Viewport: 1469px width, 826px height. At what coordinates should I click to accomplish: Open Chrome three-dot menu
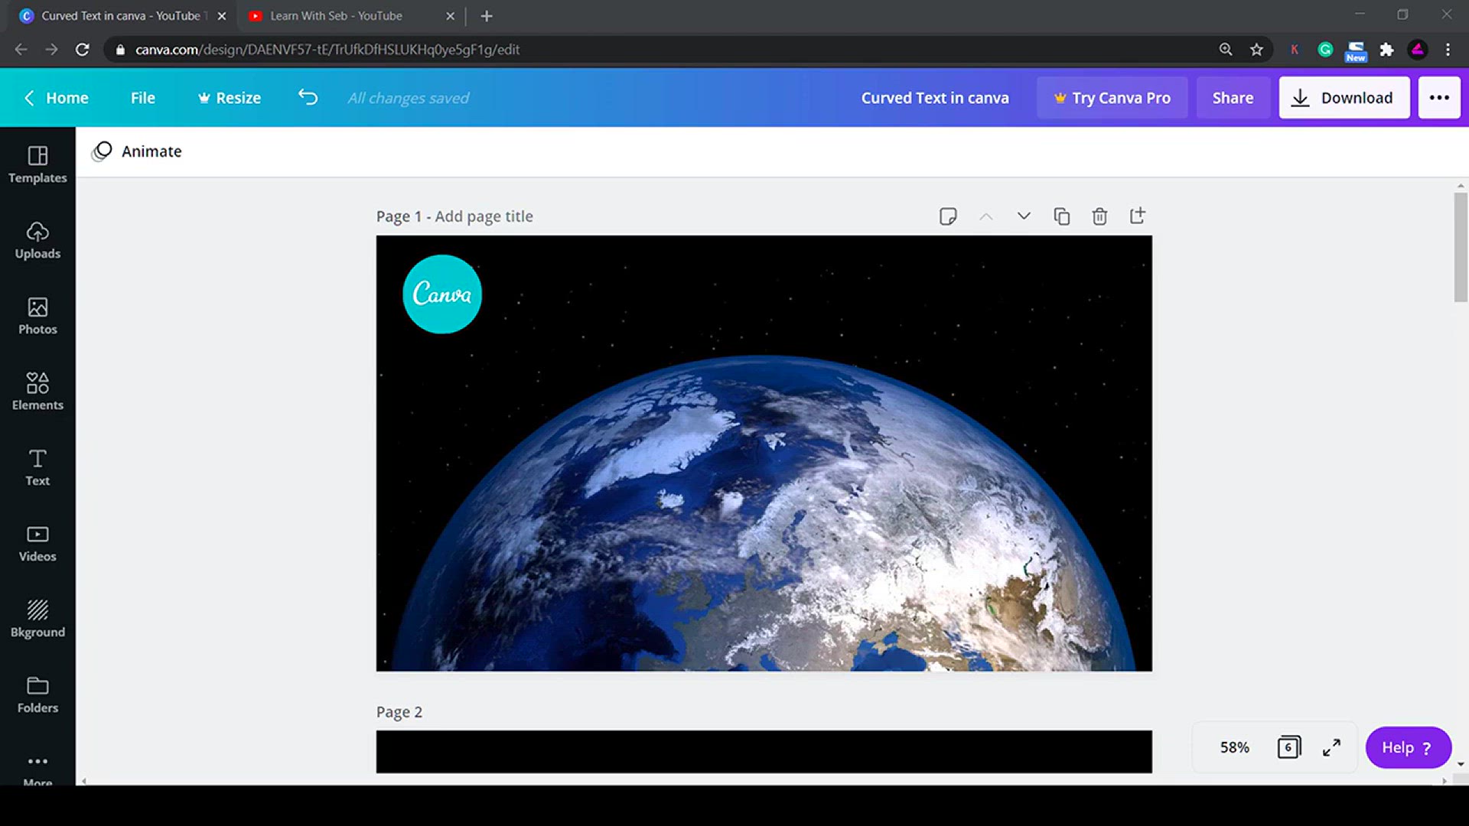coord(1448,50)
